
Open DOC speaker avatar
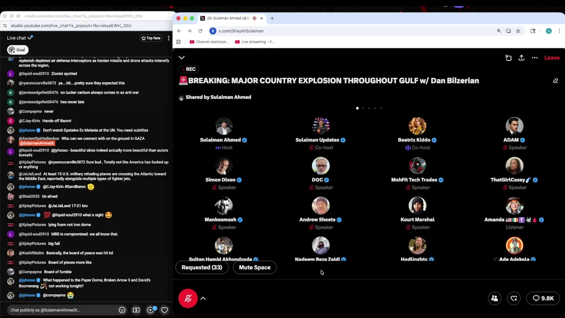pos(320,166)
